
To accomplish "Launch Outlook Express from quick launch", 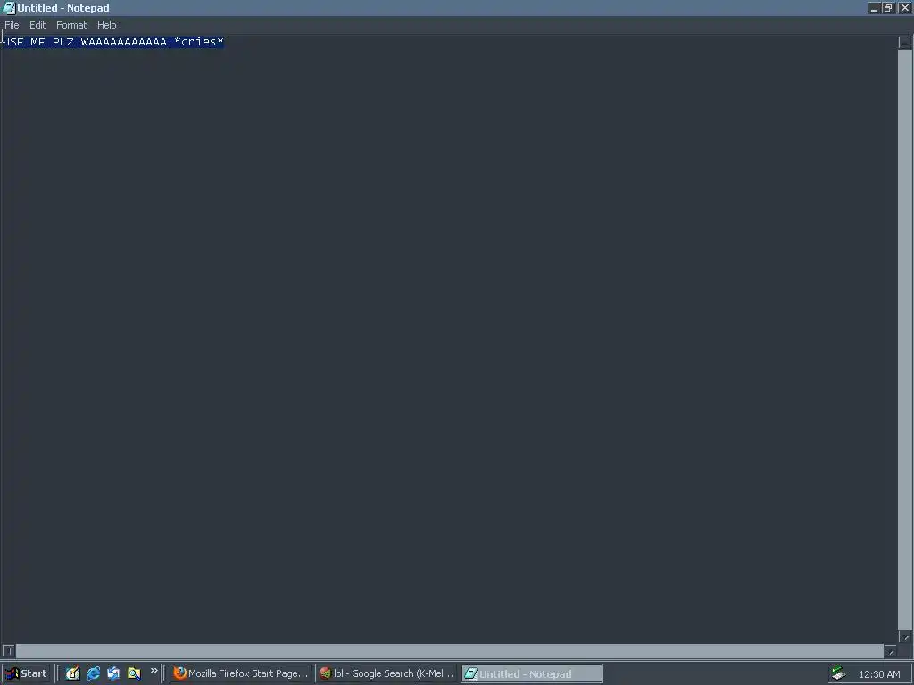I will click(x=113, y=673).
